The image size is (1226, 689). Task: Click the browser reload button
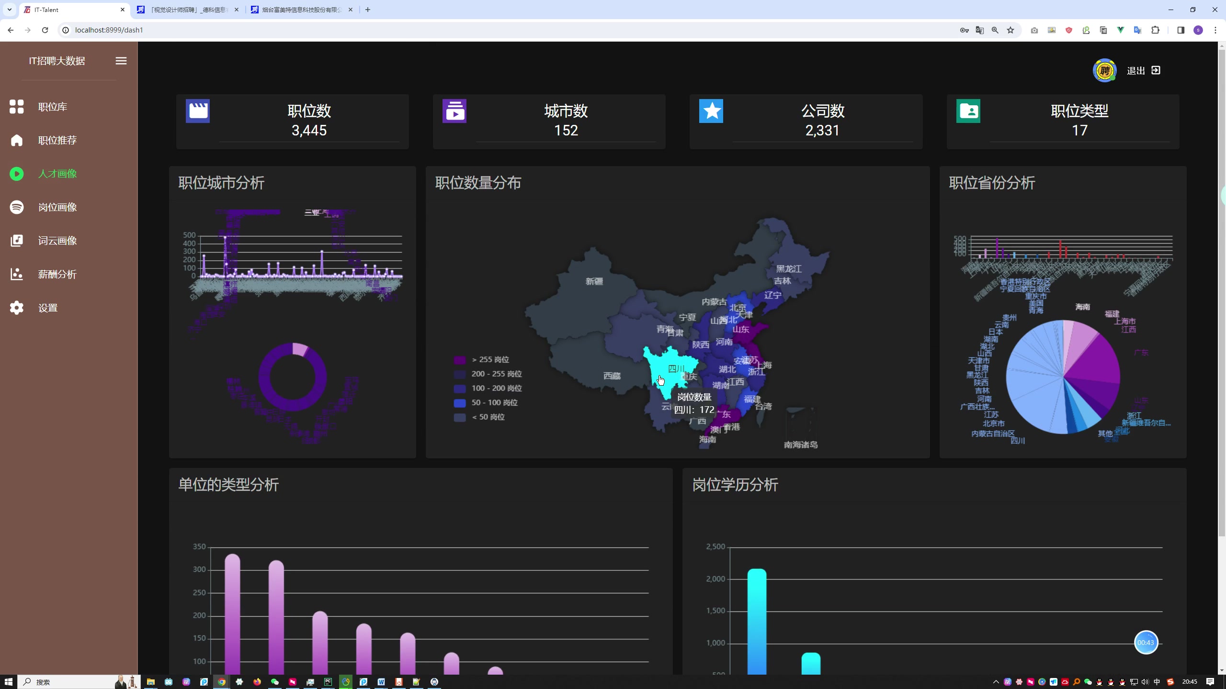45,30
